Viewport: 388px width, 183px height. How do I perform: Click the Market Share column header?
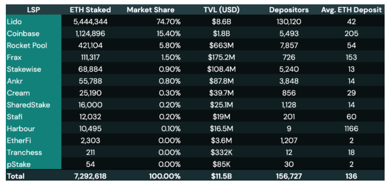click(150, 10)
